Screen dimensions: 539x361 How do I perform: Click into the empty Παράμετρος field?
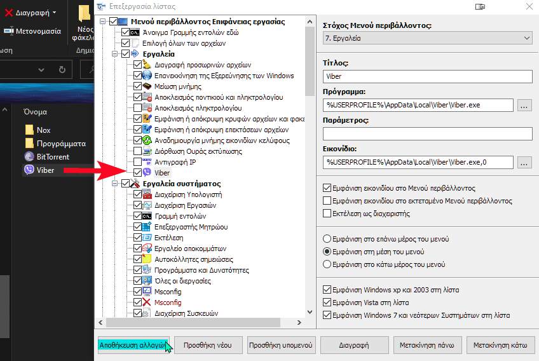pyautogui.click(x=427, y=133)
